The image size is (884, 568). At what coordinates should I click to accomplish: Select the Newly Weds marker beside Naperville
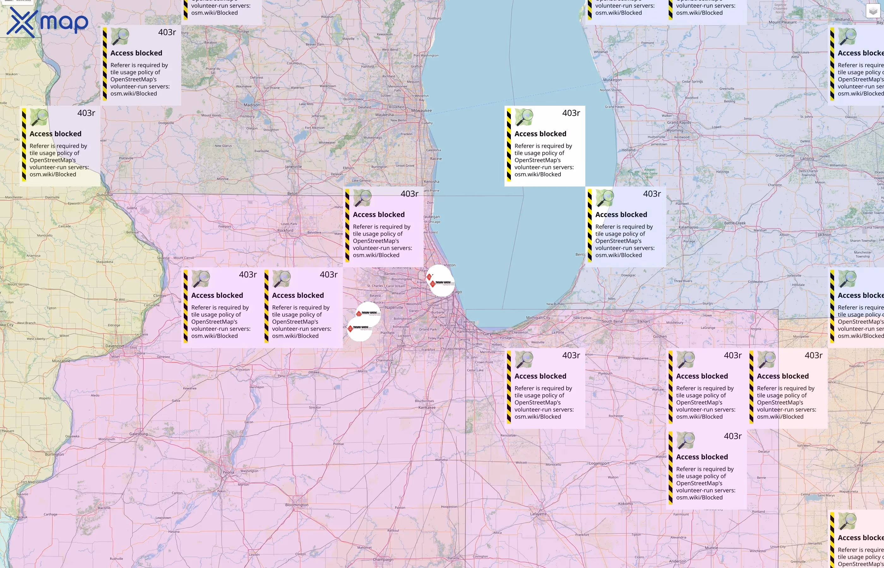click(x=368, y=314)
